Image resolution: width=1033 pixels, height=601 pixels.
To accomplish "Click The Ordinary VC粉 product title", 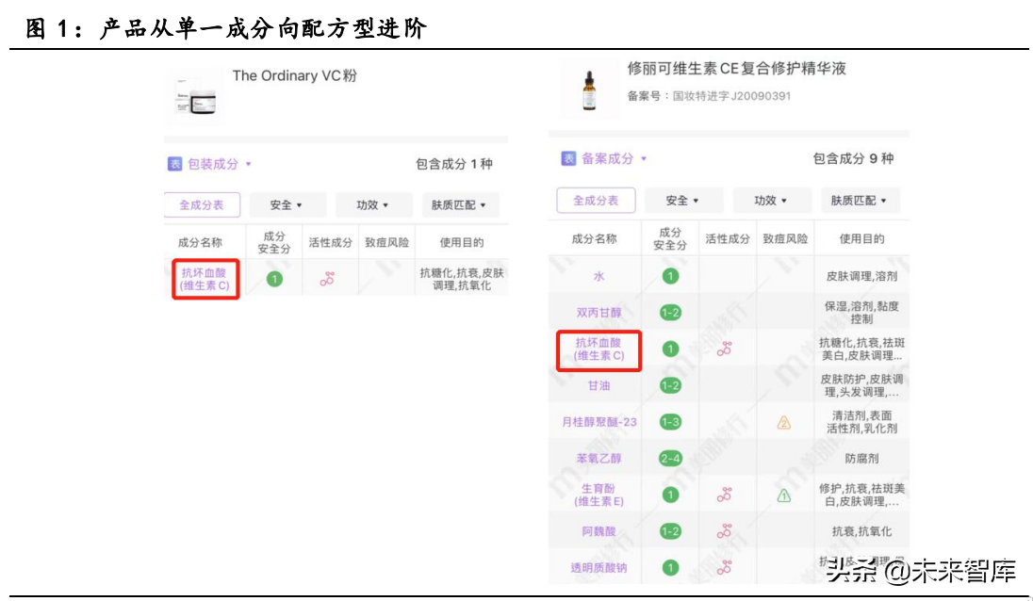I will click(x=294, y=75).
